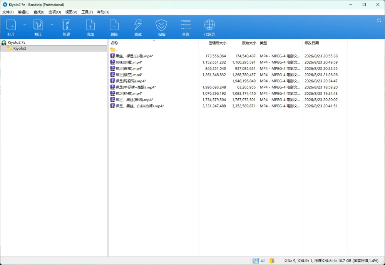This screenshot has width=385, height=265.
Task: Open the 文件(F) menu
Action: 8,12
